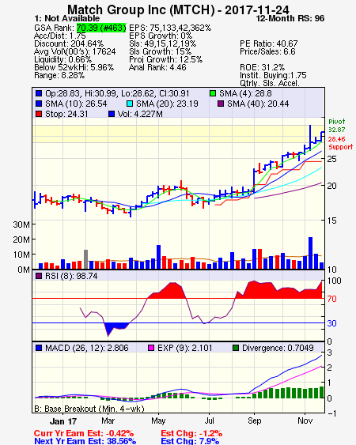Click the cyan SMA (20) legend swatch
Screen dimensions: 356x445
(130, 104)
